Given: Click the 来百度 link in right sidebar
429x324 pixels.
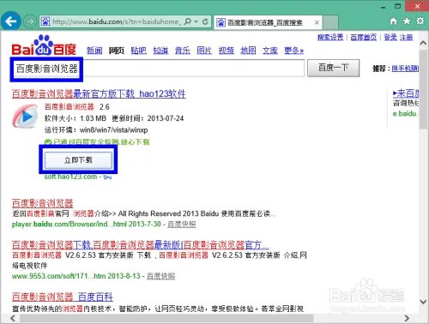Looking at the screenshot, I should point(406,93).
